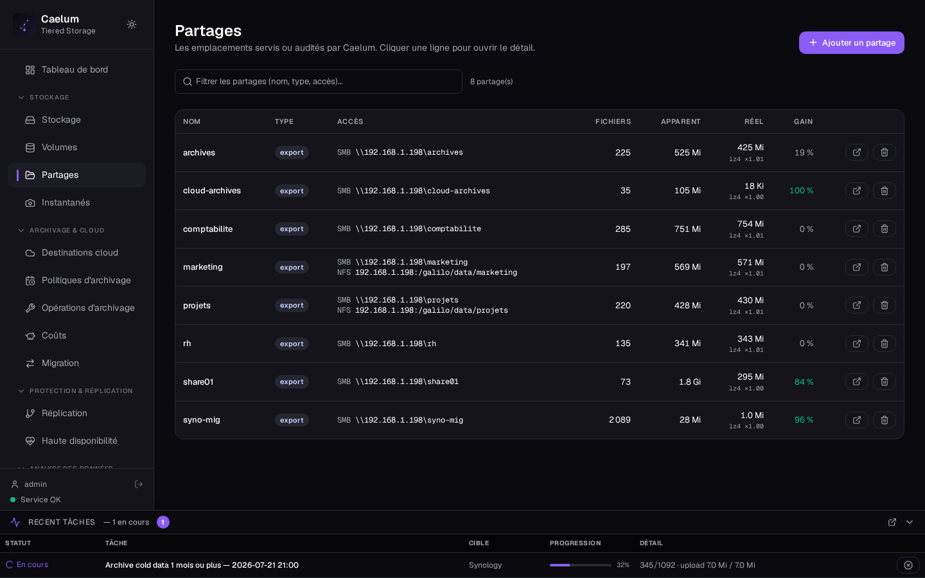Log out using the admin exit icon
Image resolution: width=925 pixels, height=578 pixels.
[139, 484]
